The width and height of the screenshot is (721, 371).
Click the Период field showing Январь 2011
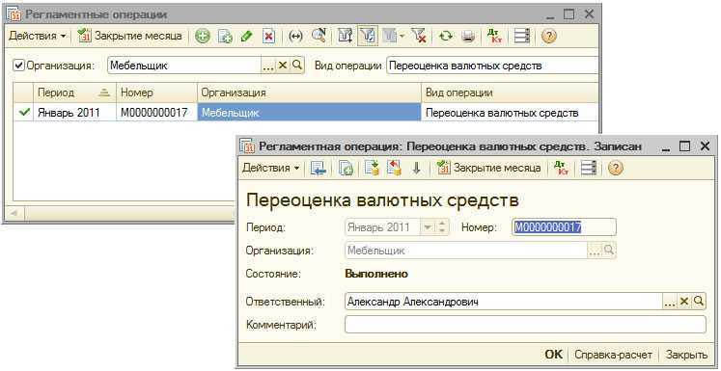pyautogui.click(x=383, y=226)
